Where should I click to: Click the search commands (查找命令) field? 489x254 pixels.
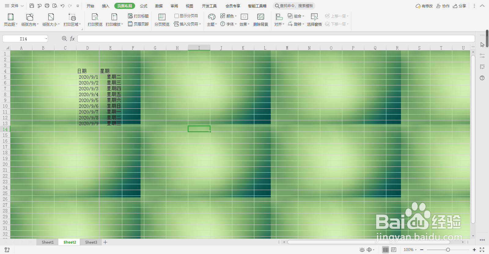294,6
